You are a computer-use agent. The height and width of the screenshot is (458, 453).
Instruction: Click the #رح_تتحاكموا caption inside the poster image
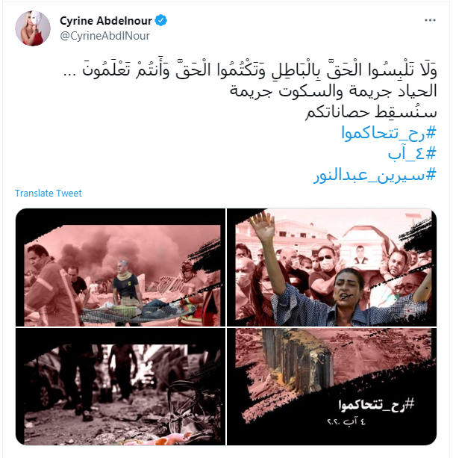(376, 405)
